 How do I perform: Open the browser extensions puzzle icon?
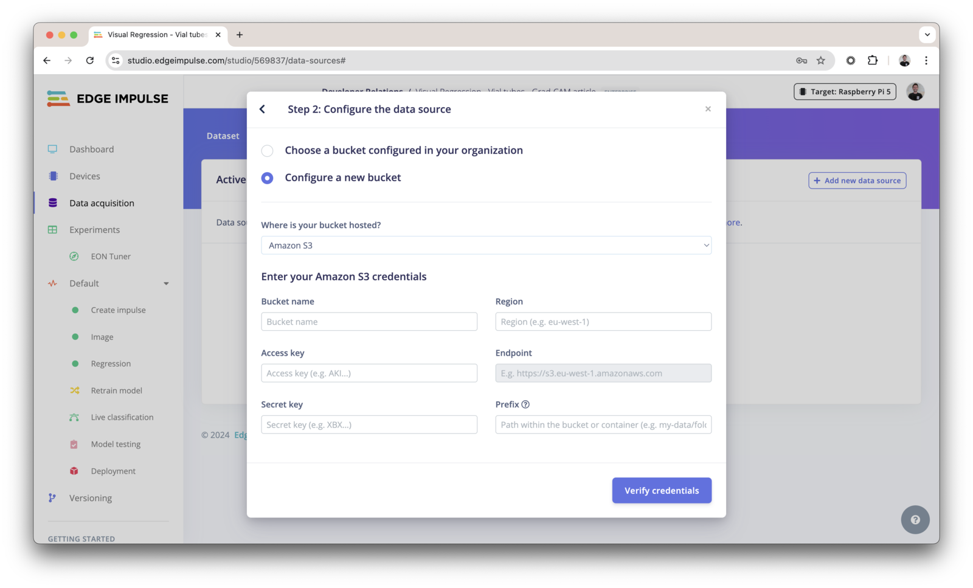click(x=873, y=60)
